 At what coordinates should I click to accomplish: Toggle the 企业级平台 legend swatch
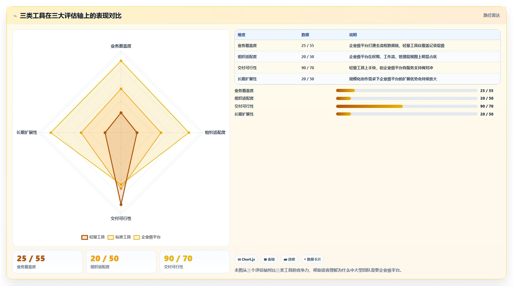click(137, 237)
